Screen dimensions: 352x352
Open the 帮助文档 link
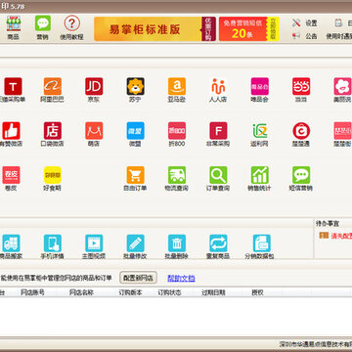coord(181,278)
